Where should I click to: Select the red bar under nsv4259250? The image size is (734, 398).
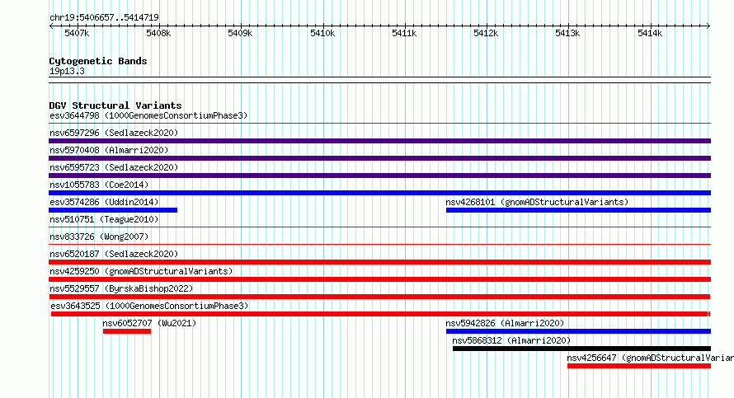pos(379,279)
